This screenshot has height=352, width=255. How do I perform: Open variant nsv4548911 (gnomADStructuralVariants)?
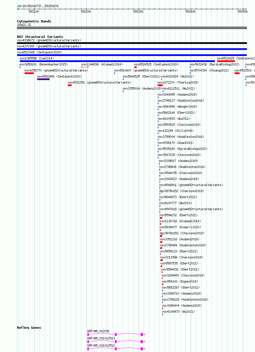pyautogui.click(x=191, y=185)
